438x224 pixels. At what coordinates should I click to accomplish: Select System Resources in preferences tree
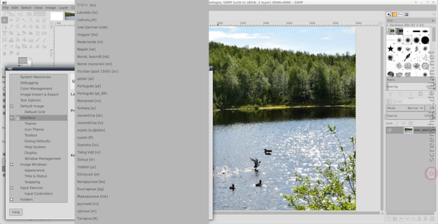36,77
